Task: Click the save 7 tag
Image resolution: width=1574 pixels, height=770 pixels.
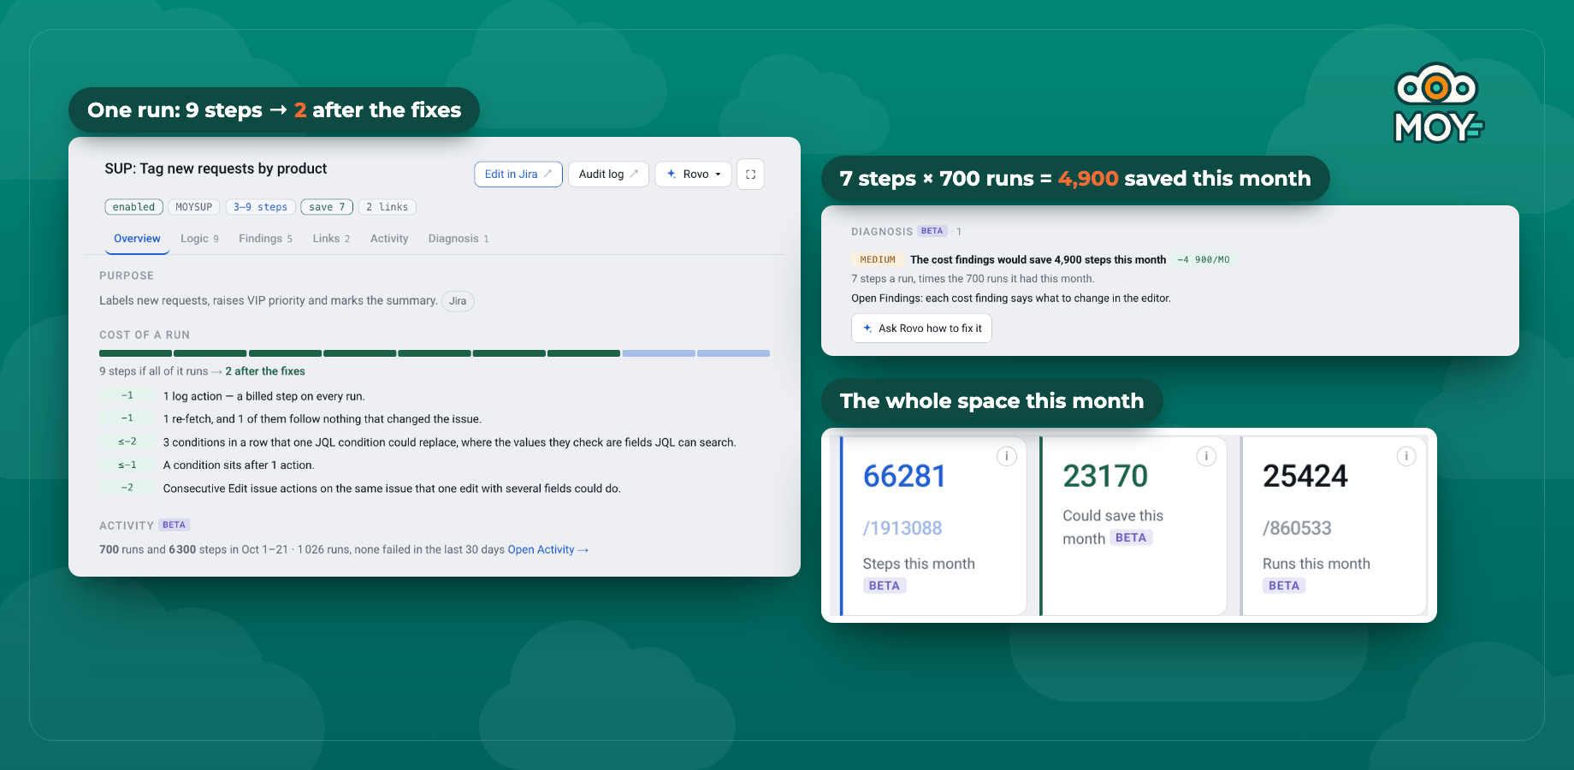Action: (x=327, y=207)
